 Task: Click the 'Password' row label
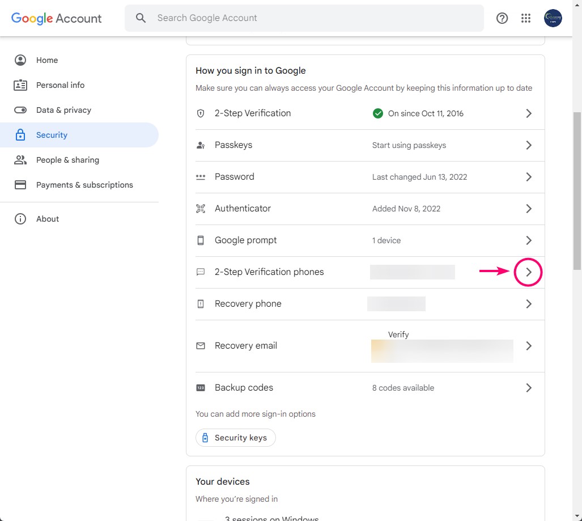(235, 177)
